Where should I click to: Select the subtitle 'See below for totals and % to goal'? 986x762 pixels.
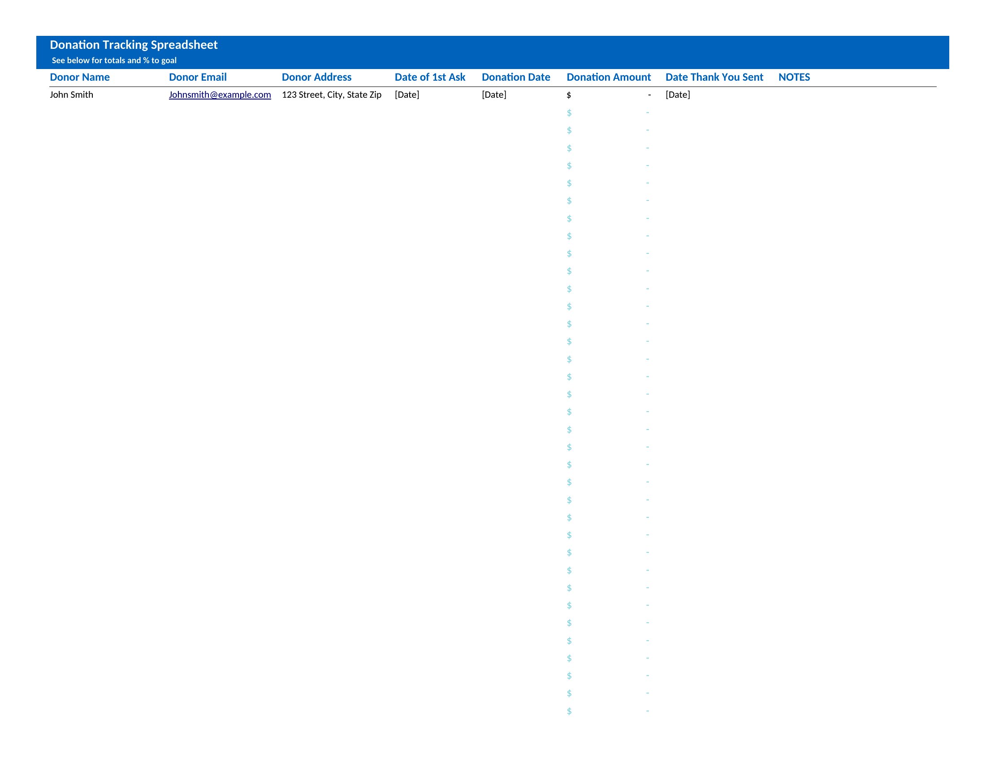click(x=114, y=61)
